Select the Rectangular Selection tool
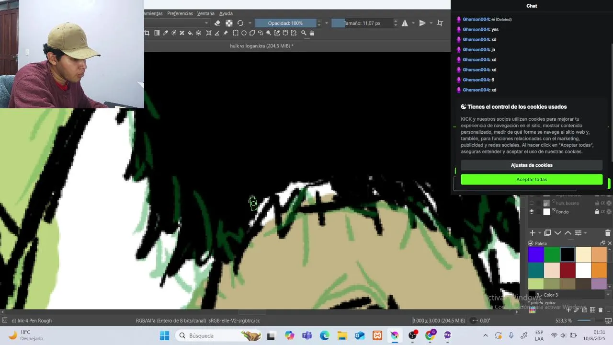This screenshot has height=345, width=613. 236,33
